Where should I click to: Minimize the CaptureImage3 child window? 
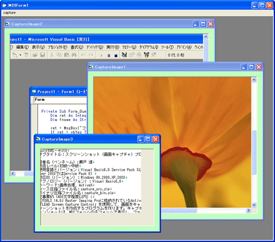coord(141,139)
